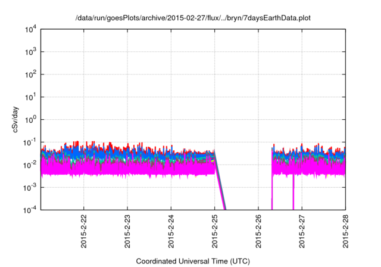Screen dimensions: 381x267
Task: Click the 10^4 y-axis tick label
Action: 30,29
